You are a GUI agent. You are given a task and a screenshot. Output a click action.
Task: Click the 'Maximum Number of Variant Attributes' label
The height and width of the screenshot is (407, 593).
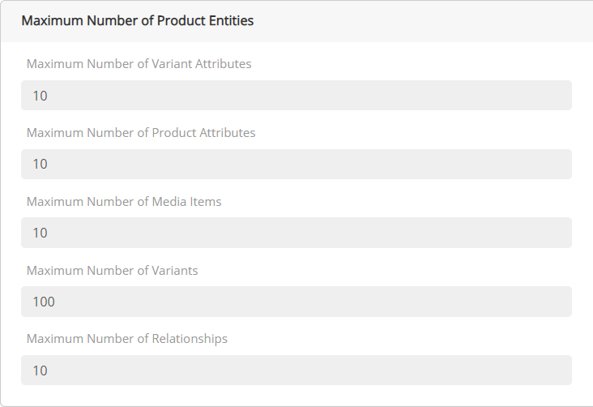(x=139, y=64)
